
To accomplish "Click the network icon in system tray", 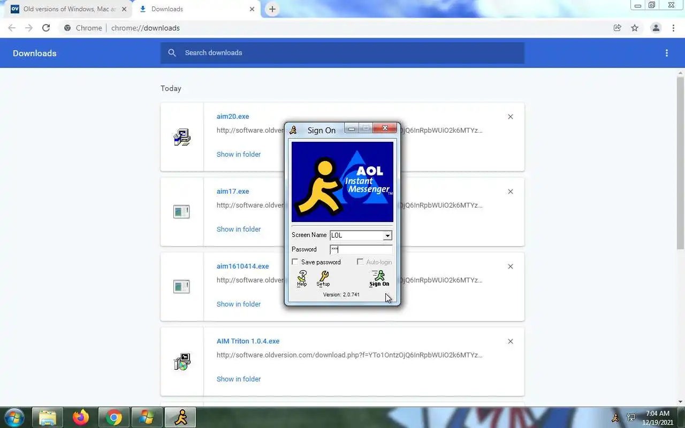I will point(631,418).
